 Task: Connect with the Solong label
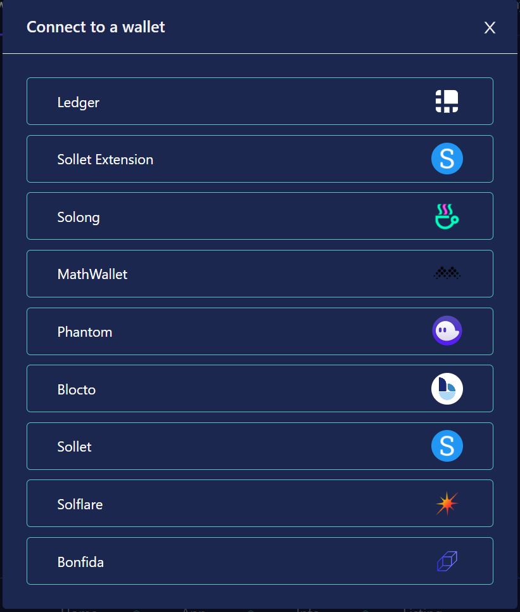click(x=79, y=218)
